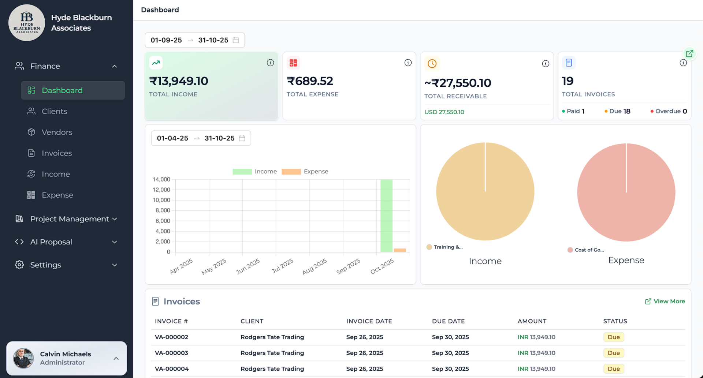Click info icon on Total Receivable card
The image size is (703, 378).
[x=546, y=64]
